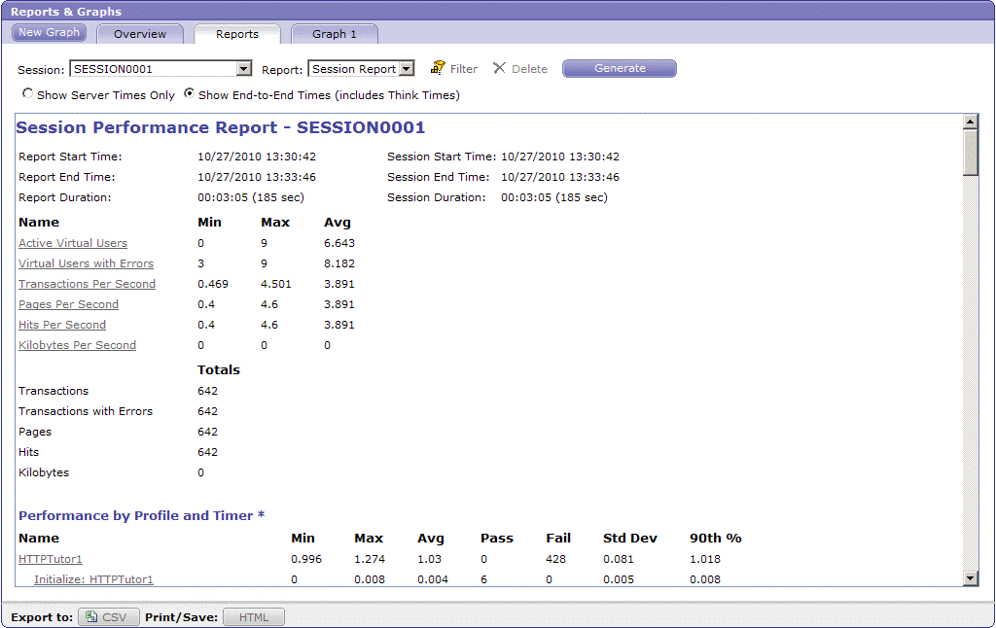This screenshot has width=996, height=628.
Task: Open Virtual Users with Errors link
Action: coord(86,263)
